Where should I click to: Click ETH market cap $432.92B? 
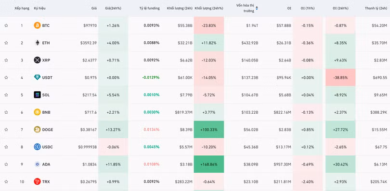point(250,43)
